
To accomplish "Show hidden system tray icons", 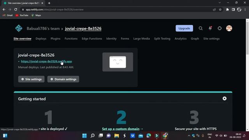I will [189, 136].
